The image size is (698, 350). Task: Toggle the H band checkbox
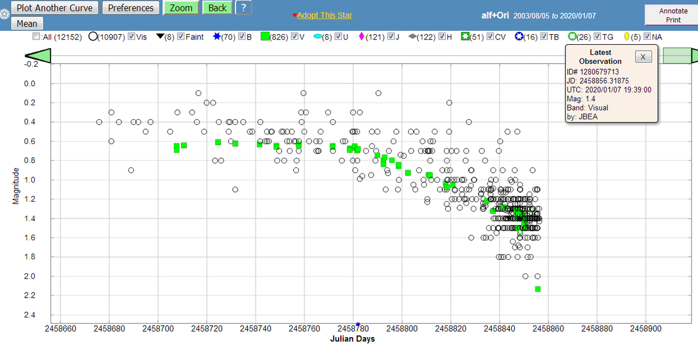click(x=441, y=37)
